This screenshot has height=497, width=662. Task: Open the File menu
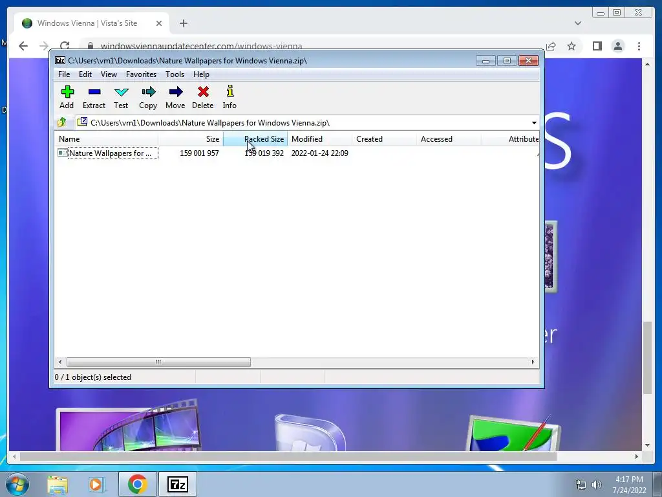64,74
